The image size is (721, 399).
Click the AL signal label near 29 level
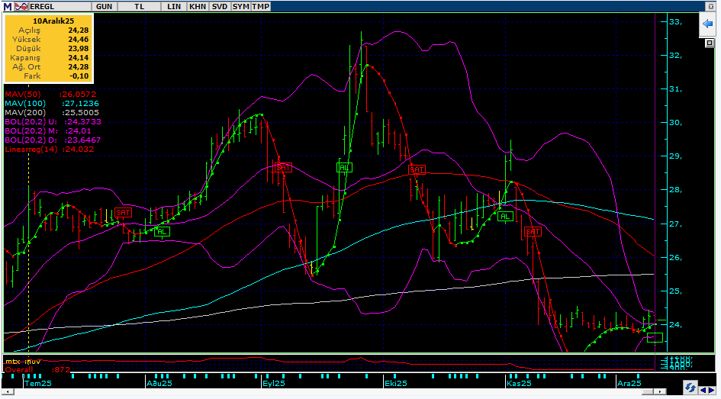[x=345, y=166]
